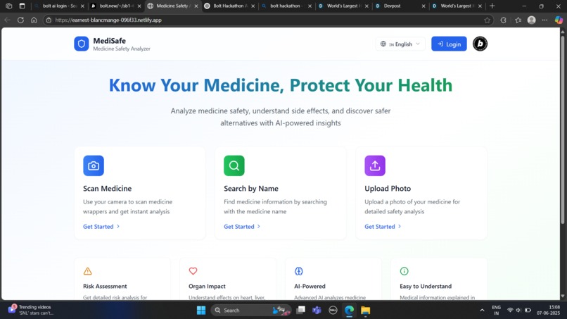Open browser tab actions menu
This screenshot has width=567, height=319.
tap(22, 6)
